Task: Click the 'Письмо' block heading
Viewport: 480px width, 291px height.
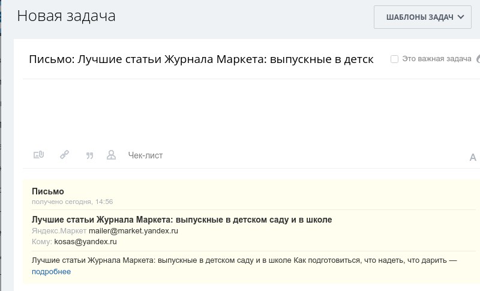Action: pos(48,191)
